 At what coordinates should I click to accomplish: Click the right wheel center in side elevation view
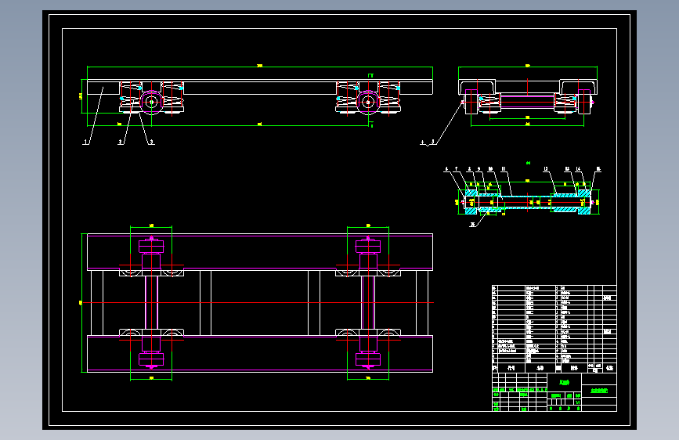pos(368,103)
